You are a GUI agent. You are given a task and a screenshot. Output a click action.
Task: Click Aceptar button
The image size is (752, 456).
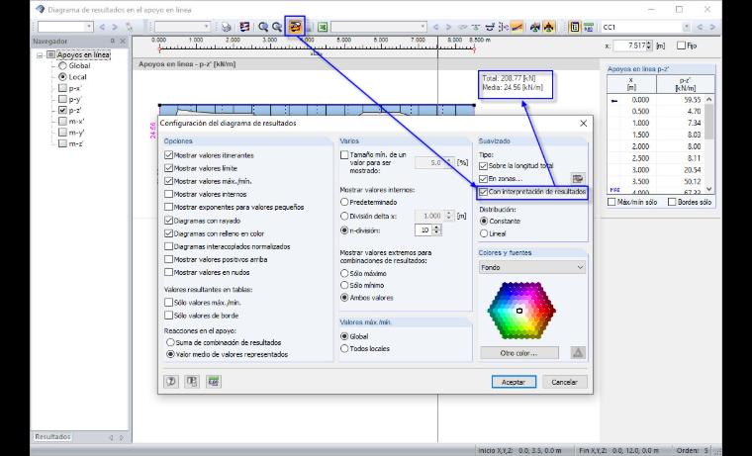(514, 382)
